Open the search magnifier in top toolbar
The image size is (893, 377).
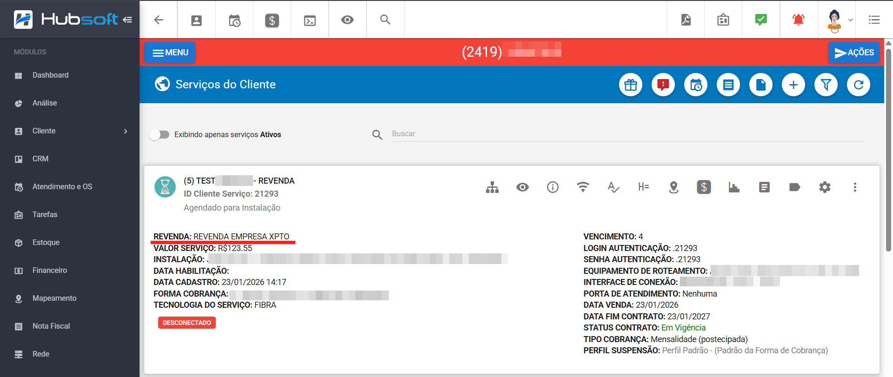click(385, 20)
